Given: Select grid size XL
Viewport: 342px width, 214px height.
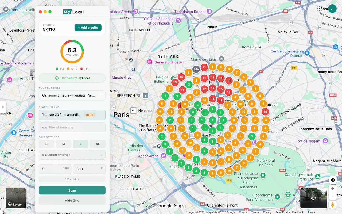Looking at the screenshot, I should pos(98,144).
